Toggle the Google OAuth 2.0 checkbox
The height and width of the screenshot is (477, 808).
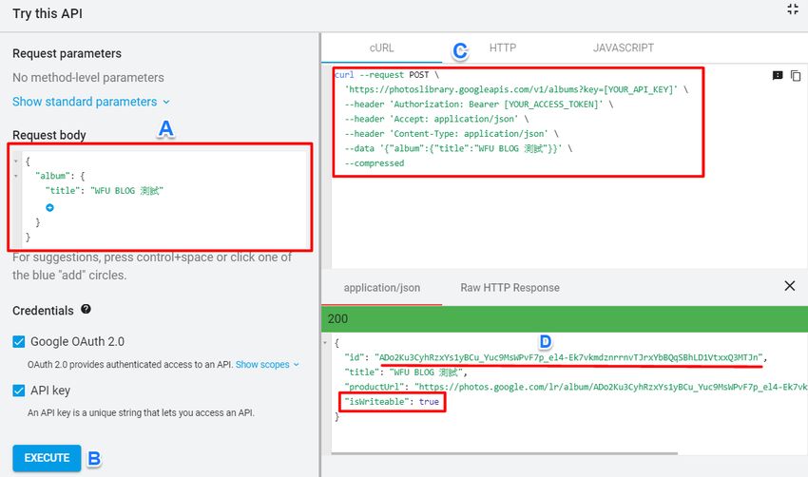[x=19, y=341]
